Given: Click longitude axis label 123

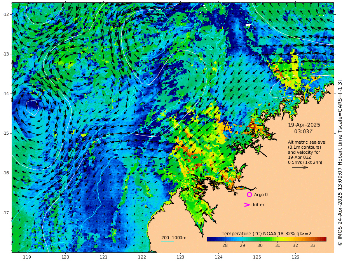Looking at the screenshot, I should pos(180,257).
